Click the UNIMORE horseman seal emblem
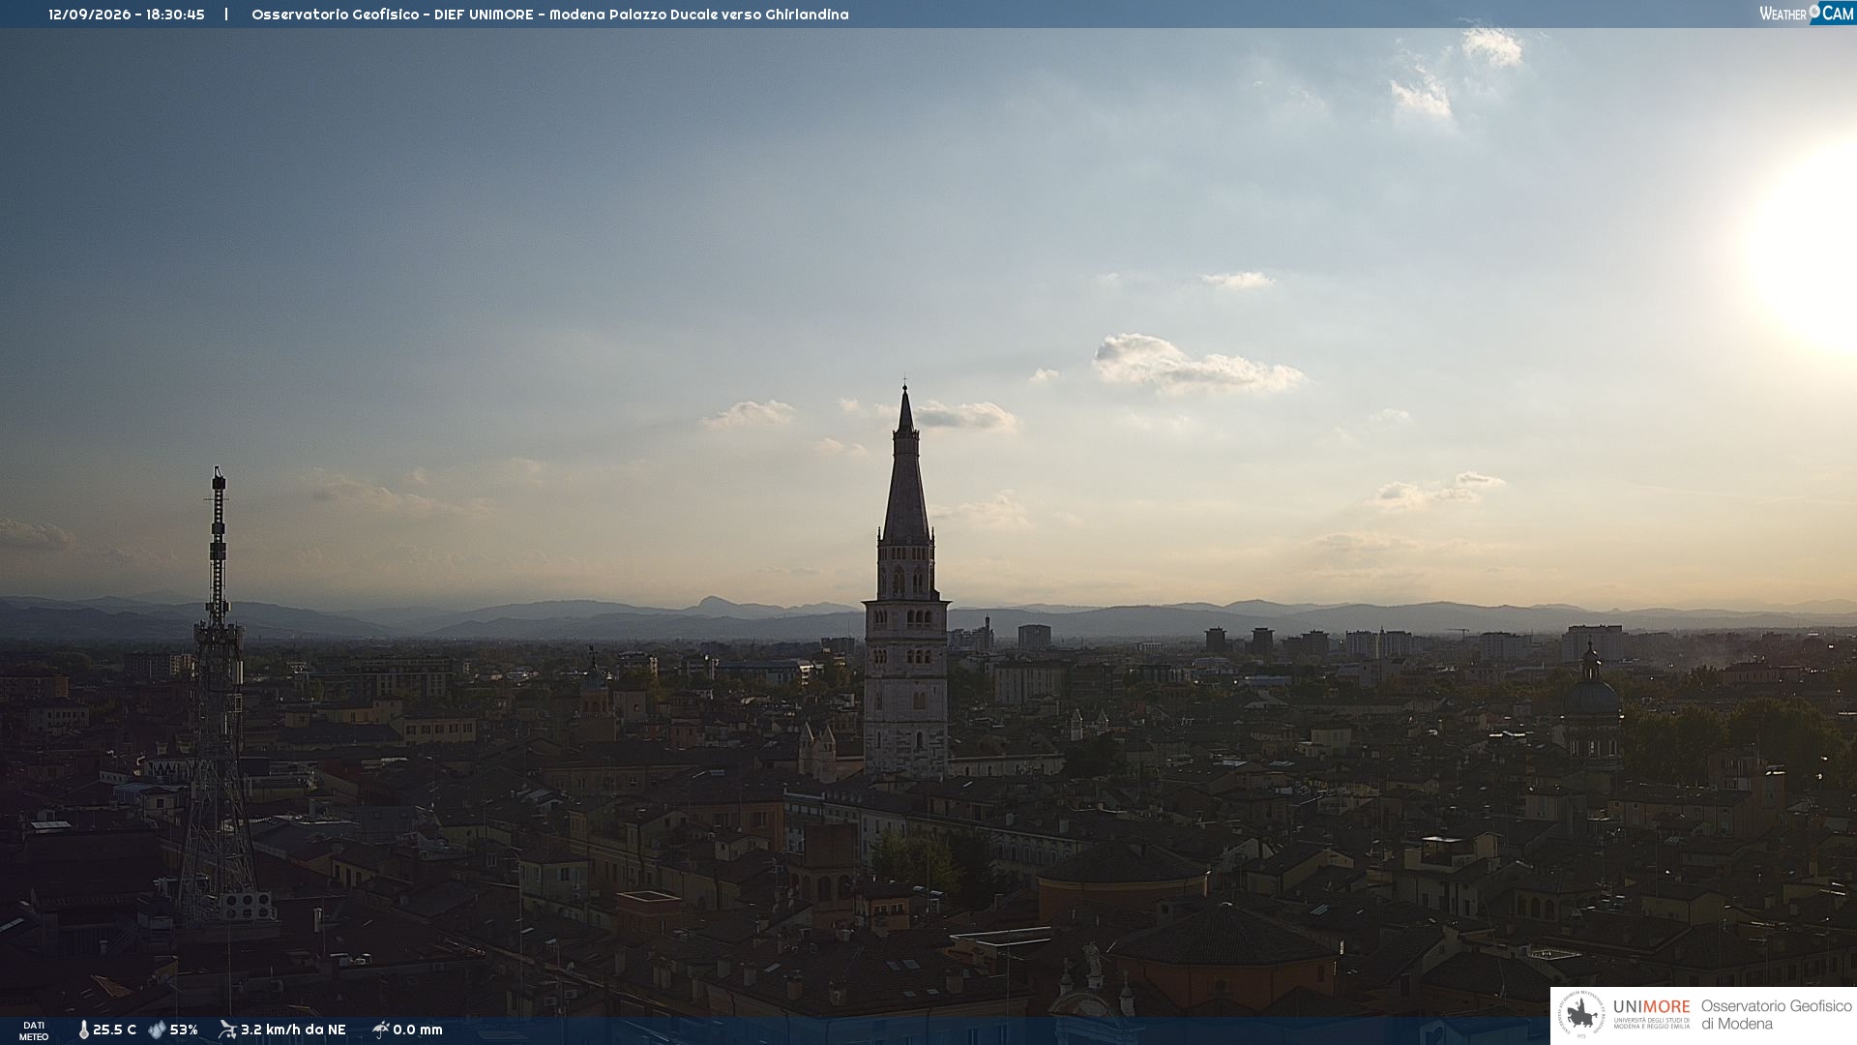The width and height of the screenshot is (1857, 1045). [x=1581, y=1015]
